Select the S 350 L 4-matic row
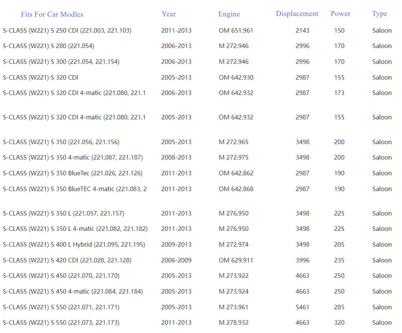 click(75, 229)
